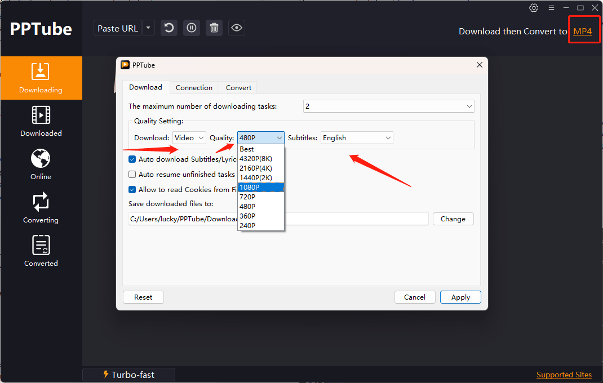
Task: Open the settings gear icon
Action: [x=534, y=8]
